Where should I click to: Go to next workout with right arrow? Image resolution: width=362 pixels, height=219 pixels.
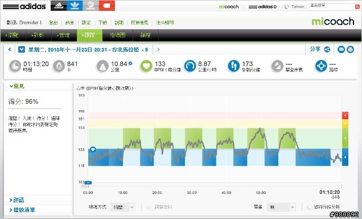[x=158, y=49]
